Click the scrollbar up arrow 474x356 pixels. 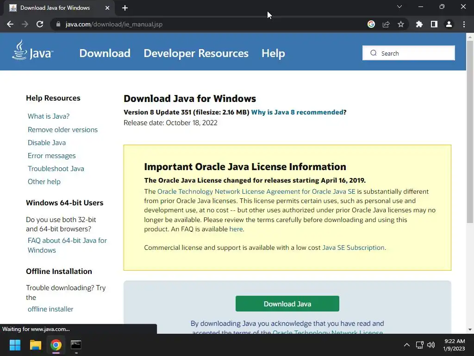pyautogui.click(x=470, y=37)
